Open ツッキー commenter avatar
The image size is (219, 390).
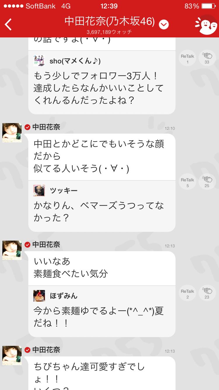(x=39, y=191)
